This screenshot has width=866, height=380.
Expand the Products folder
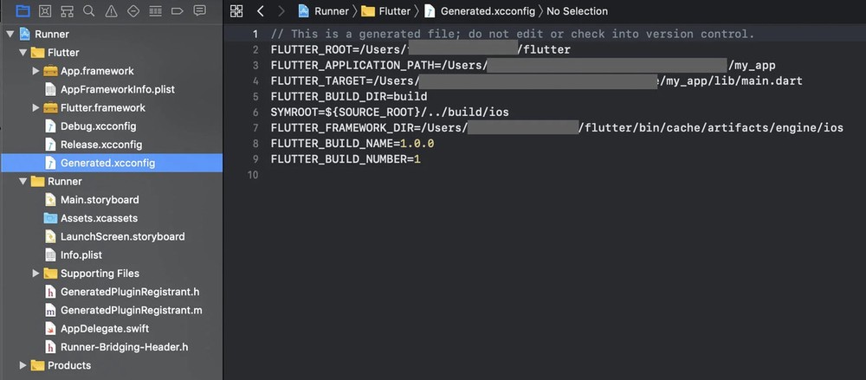[x=23, y=365]
